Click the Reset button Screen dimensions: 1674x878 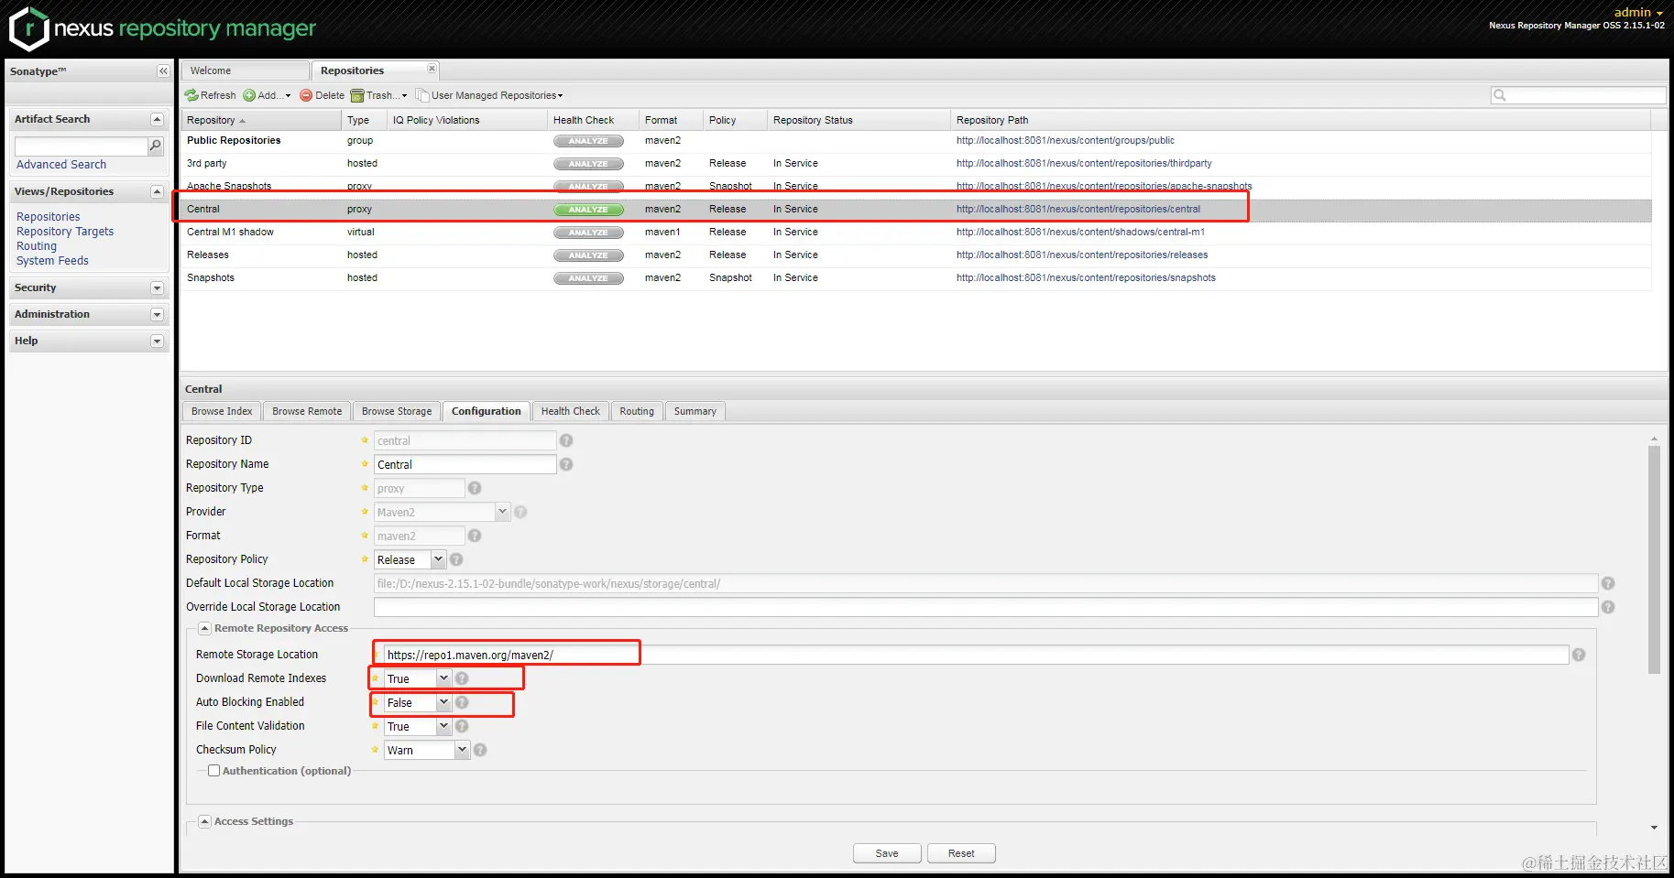[961, 854]
